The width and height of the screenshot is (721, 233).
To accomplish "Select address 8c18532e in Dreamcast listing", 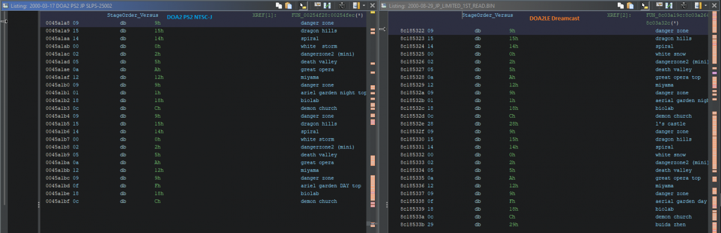I will pyautogui.click(x=412, y=123).
